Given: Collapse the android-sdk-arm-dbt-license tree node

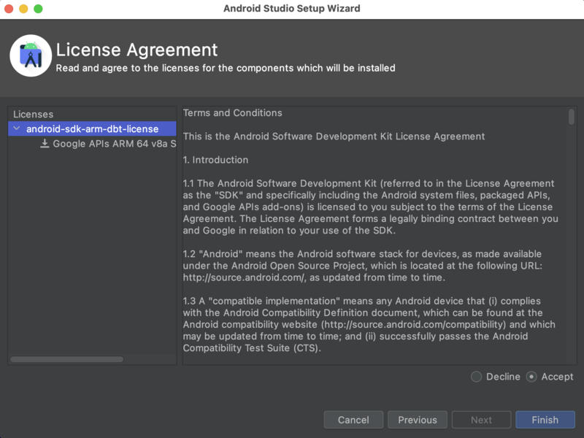Looking at the screenshot, I should [17, 128].
